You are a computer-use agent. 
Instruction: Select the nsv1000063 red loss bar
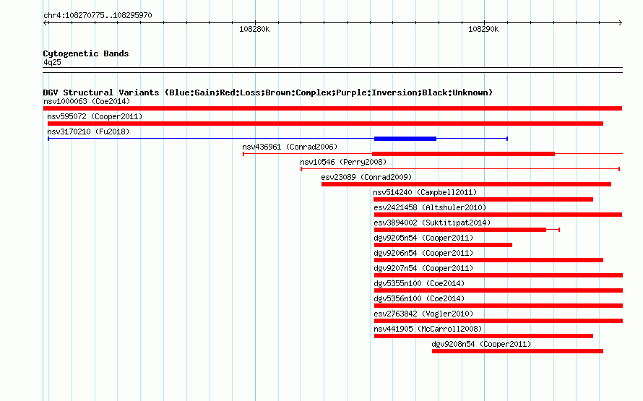332,108
